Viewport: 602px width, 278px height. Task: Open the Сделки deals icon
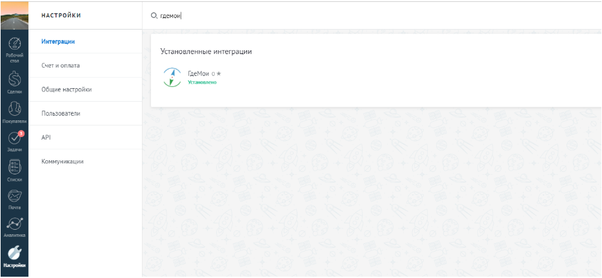14,79
